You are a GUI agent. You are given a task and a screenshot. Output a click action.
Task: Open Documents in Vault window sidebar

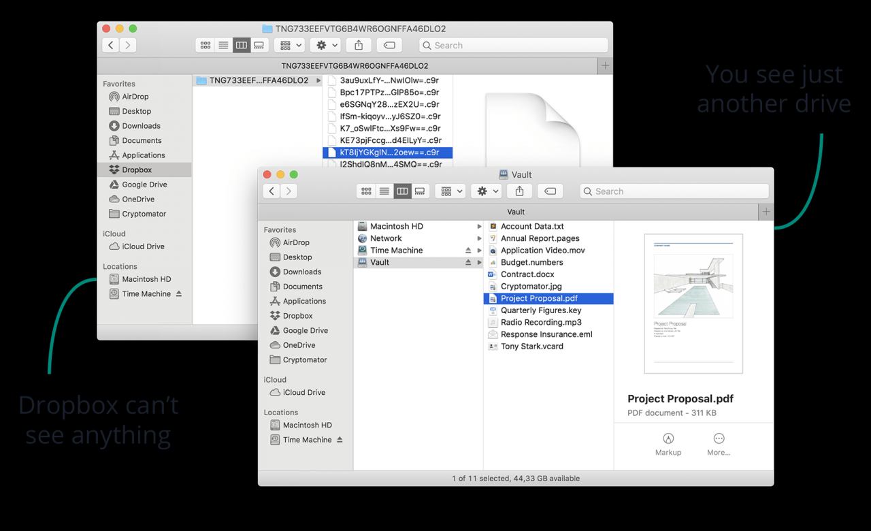(306, 287)
